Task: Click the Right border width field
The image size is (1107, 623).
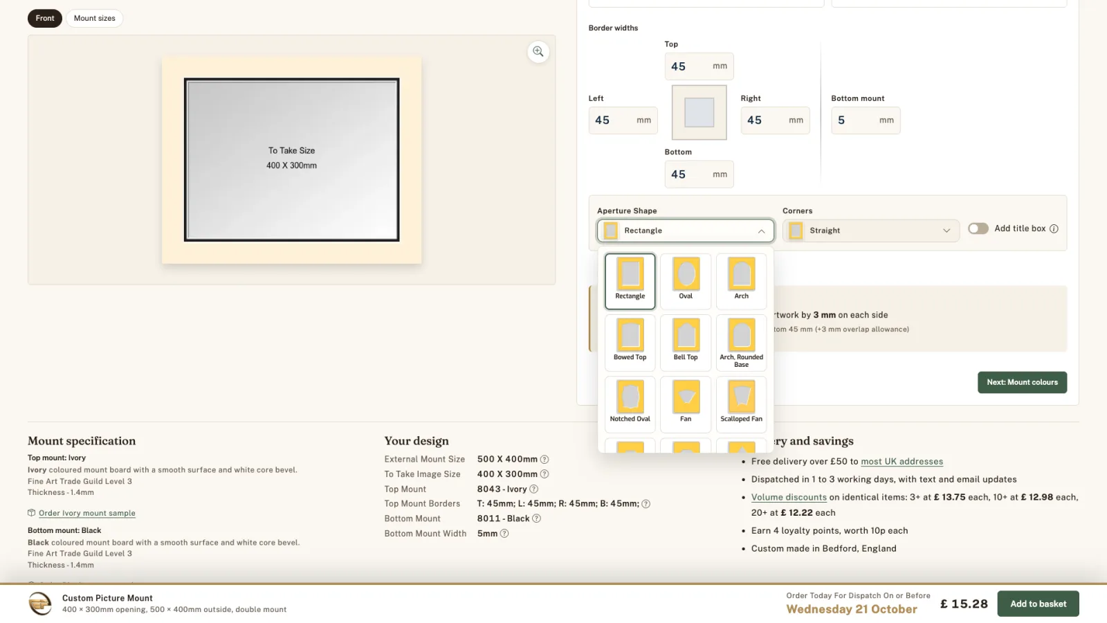Action: tap(775, 120)
